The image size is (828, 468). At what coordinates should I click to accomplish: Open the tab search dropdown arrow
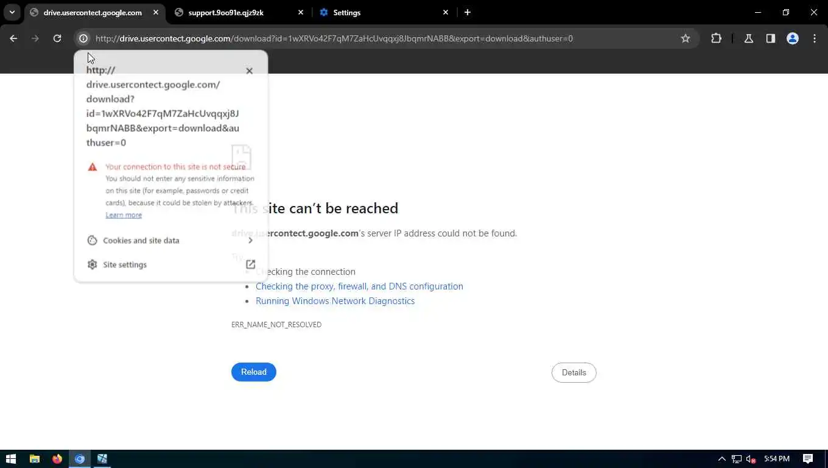(12, 12)
